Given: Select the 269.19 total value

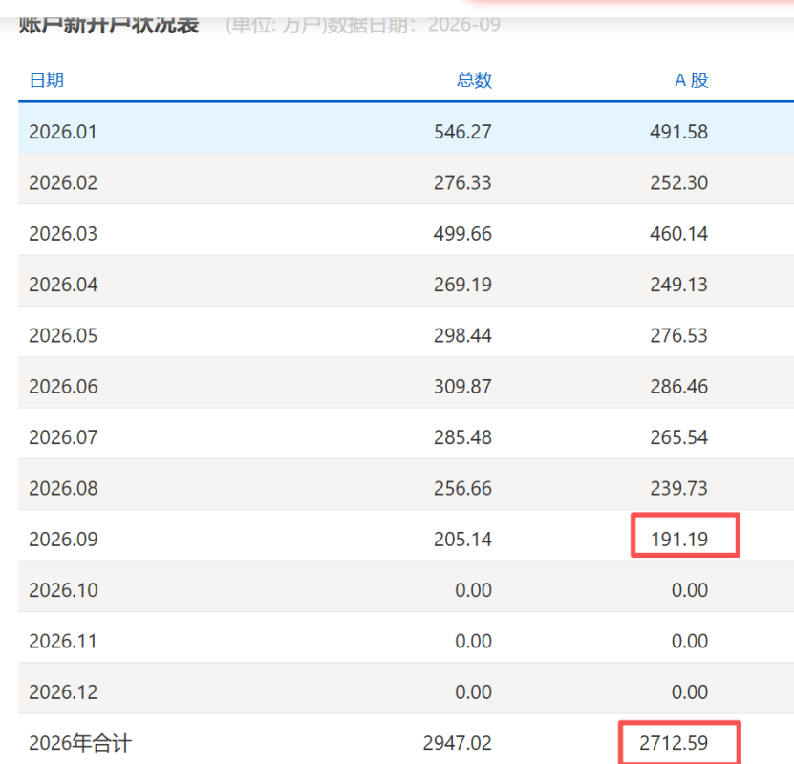Looking at the screenshot, I should tap(462, 285).
